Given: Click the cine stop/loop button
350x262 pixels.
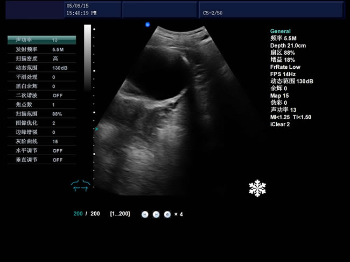Looking at the screenshot, I should 167,214.
